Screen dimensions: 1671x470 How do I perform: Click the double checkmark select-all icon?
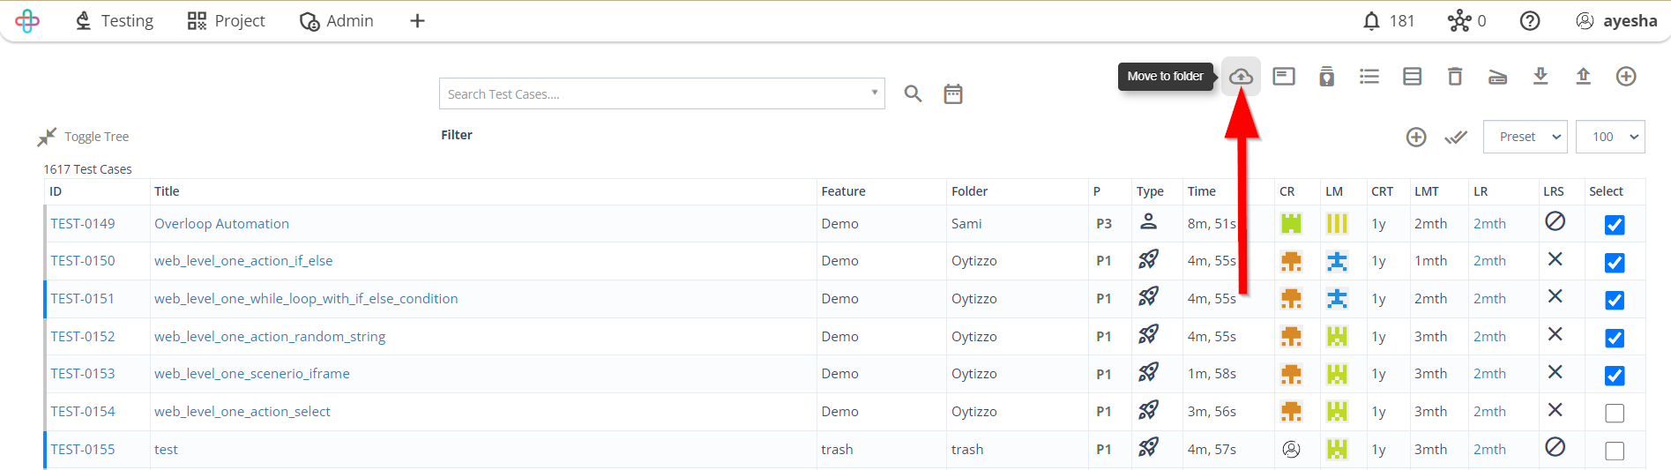[1456, 138]
